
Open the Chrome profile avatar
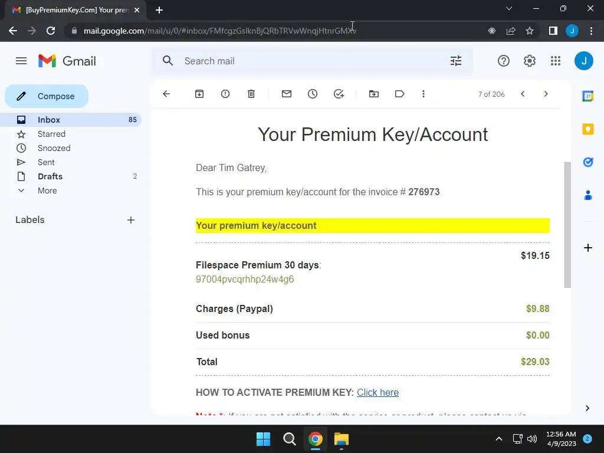(572, 31)
